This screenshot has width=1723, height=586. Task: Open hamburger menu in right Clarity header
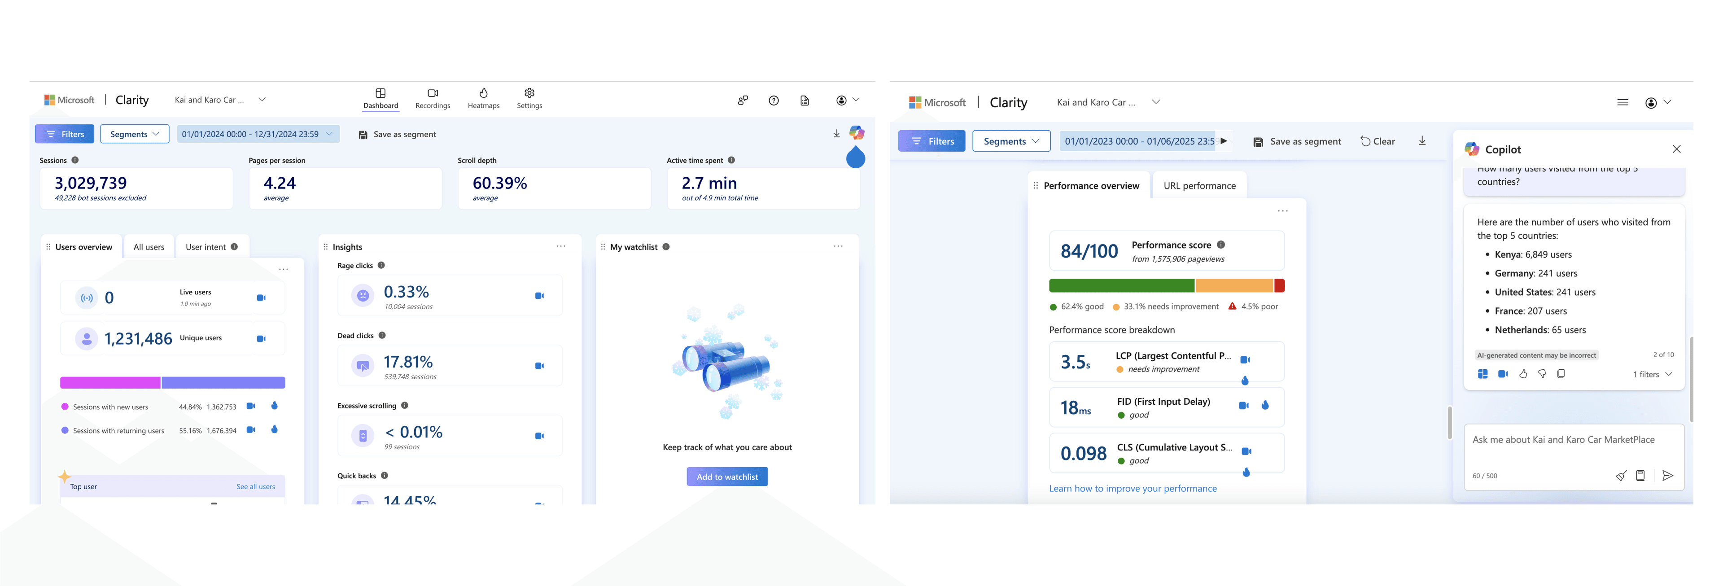[1622, 102]
